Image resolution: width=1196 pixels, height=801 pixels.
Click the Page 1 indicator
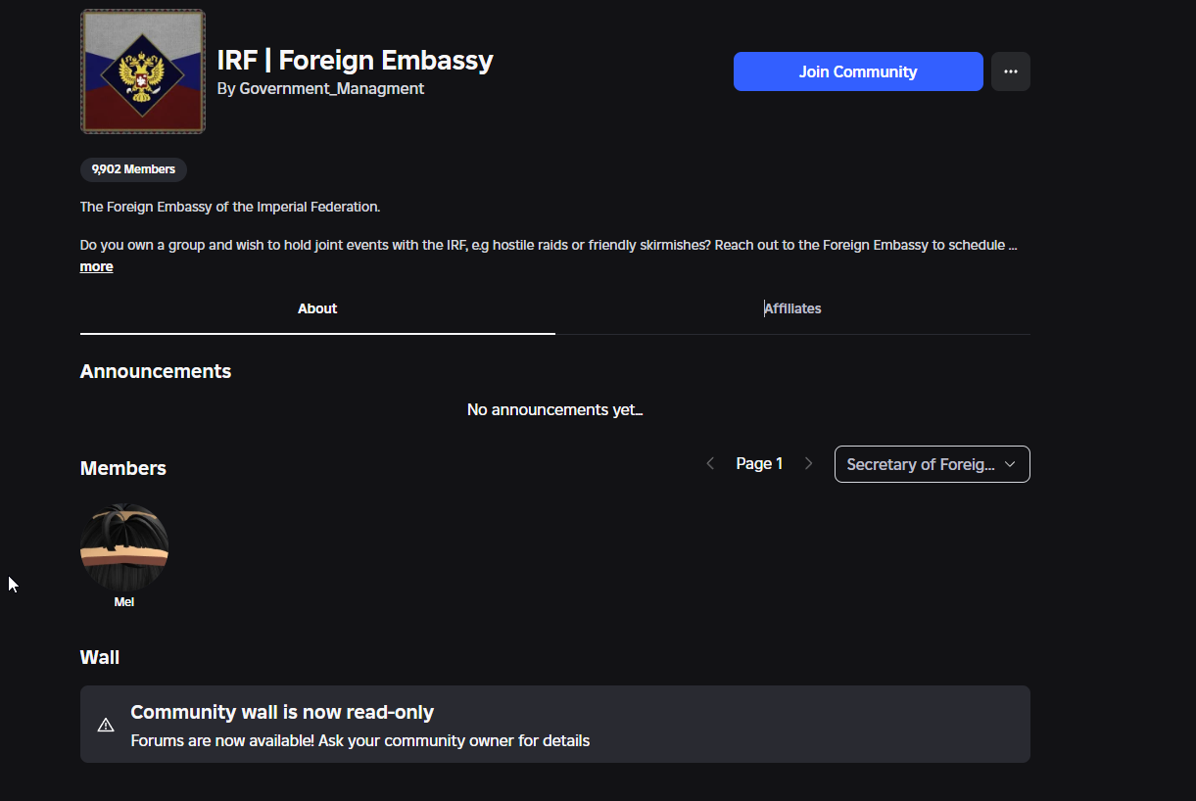point(759,463)
